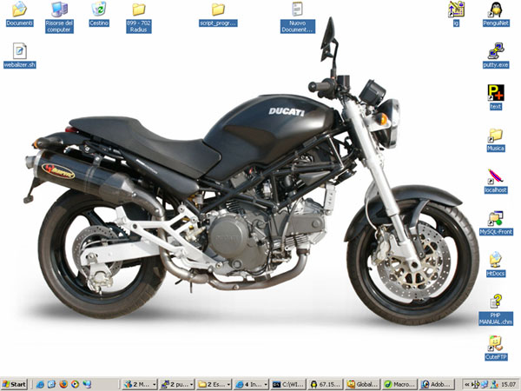521x391 pixels.
Task: Click the Messenger buddy tray icon
Action: [x=494, y=385]
